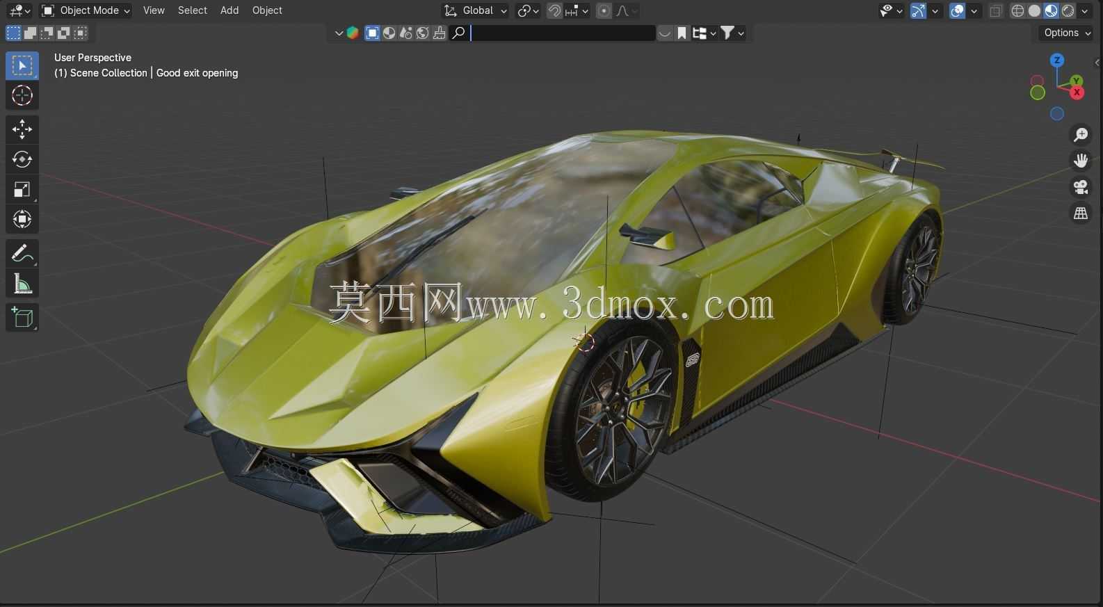Click the green Y axis gizmo

coord(1077,81)
